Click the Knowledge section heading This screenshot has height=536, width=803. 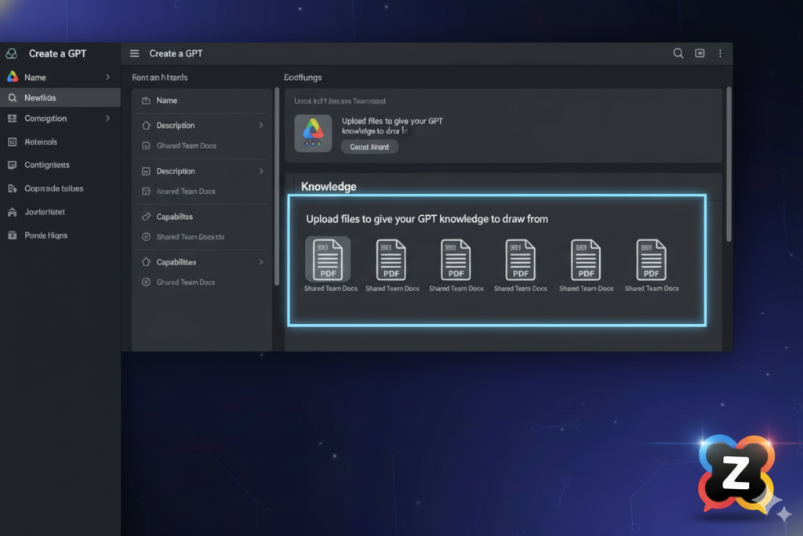328,186
